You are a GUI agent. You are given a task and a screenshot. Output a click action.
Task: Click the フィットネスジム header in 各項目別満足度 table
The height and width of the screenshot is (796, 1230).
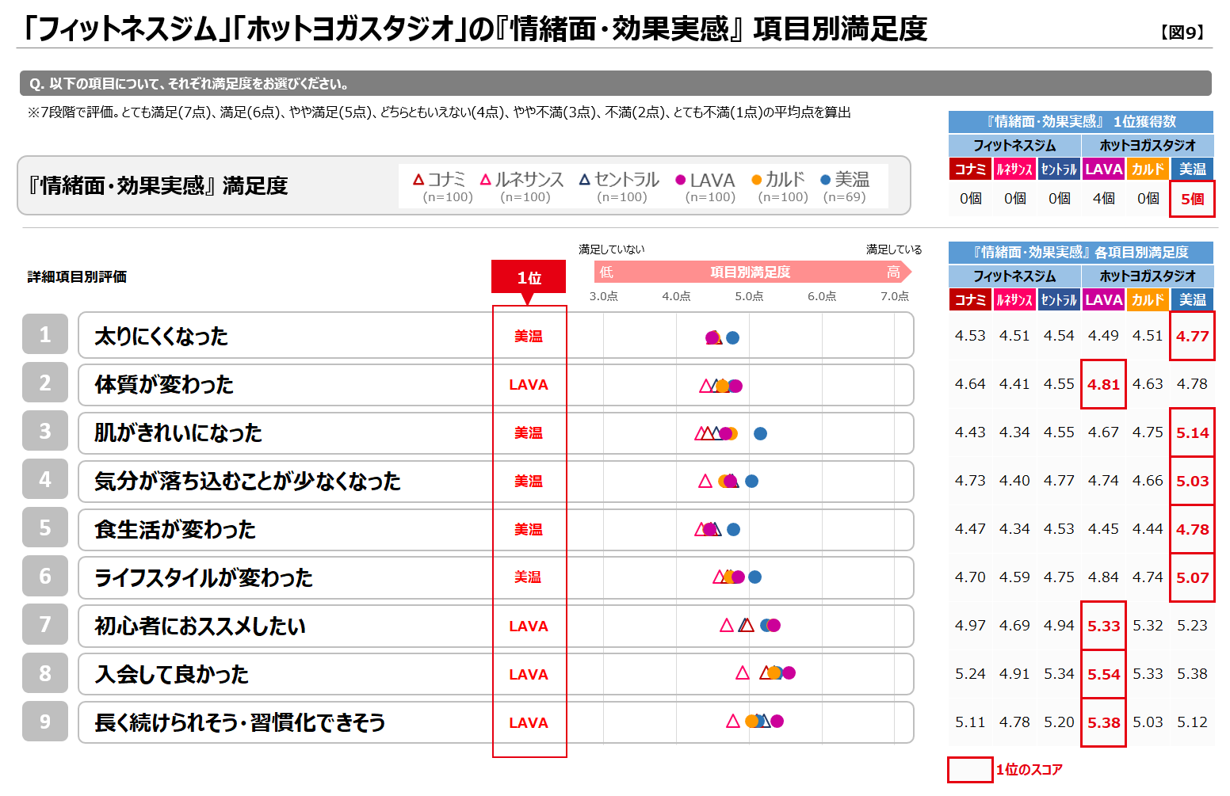(x=1014, y=276)
